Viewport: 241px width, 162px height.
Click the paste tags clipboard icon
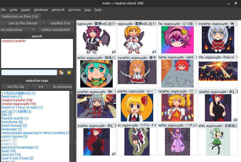pyautogui.click(x=61, y=72)
